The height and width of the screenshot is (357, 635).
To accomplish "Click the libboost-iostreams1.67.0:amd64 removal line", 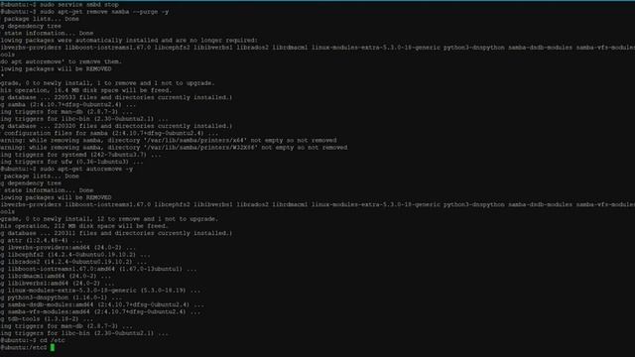I will point(98,269).
